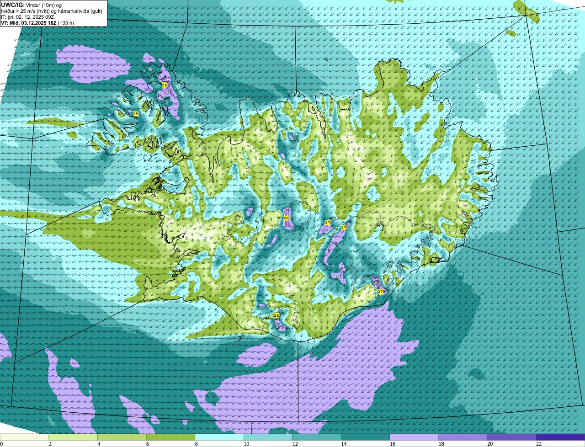Click the "10" label on the wind scale
This screenshot has width=585, height=447.
(x=246, y=444)
